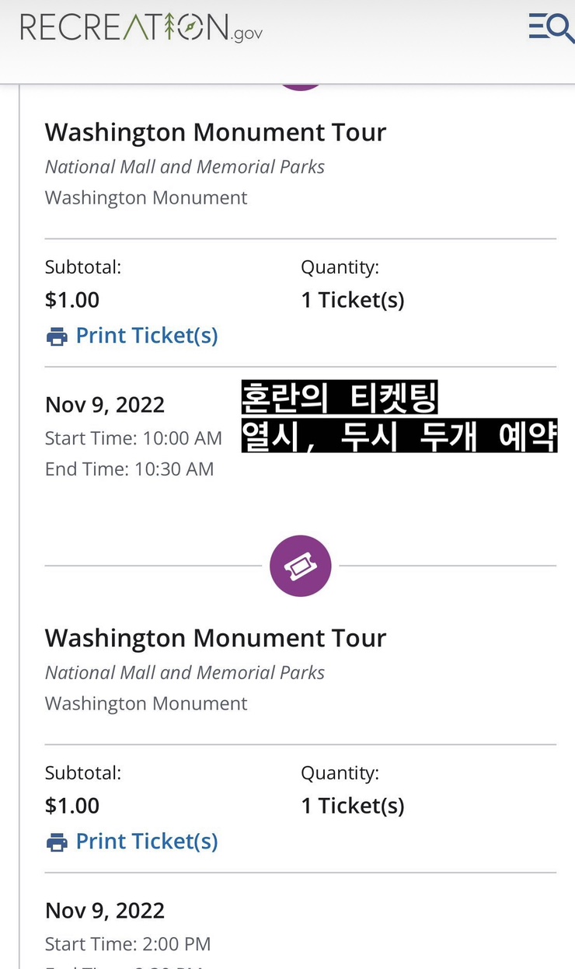Click the purple ticket icon between reservations
Screen dimensions: 575x969
click(x=301, y=566)
